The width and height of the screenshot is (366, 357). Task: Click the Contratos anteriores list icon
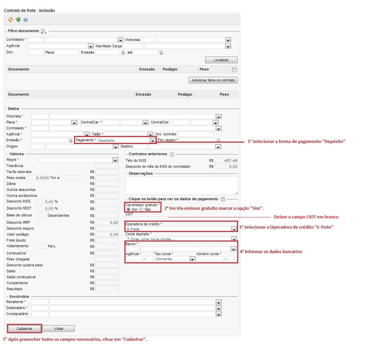tap(172, 154)
